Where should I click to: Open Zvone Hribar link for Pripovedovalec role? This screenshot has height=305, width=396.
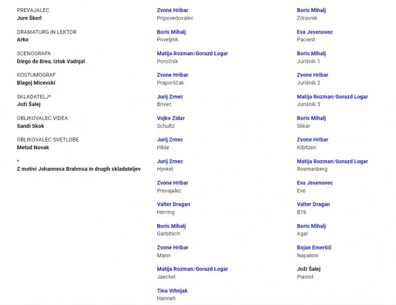[x=173, y=10]
